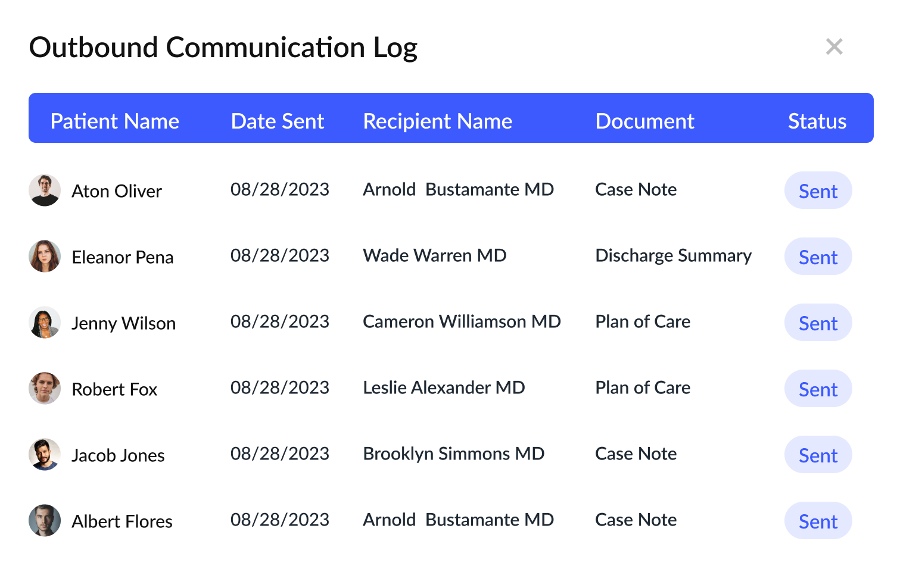The width and height of the screenshot is (897, 566).
Task: Sort by the Patient Name column header
Action: [115, 121]
